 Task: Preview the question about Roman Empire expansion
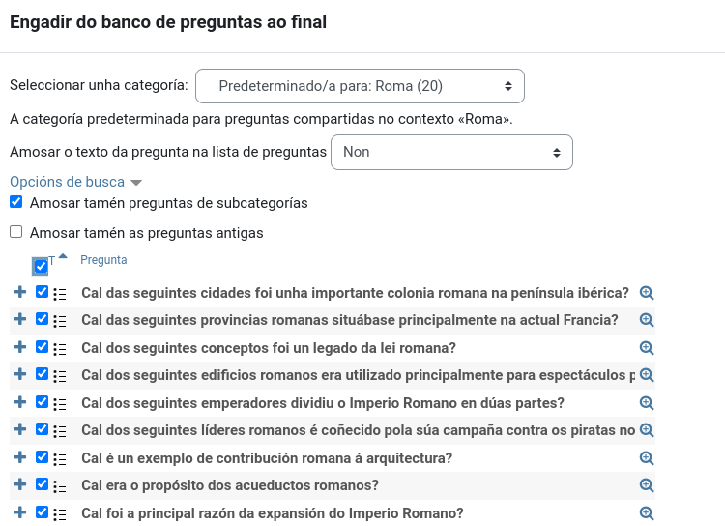(x=647, y=513)
